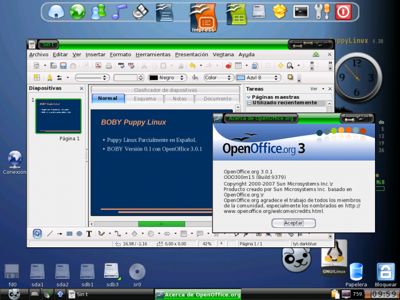
Task: Collapse the Utilizado recientemente section
Action: click(249, 103)
